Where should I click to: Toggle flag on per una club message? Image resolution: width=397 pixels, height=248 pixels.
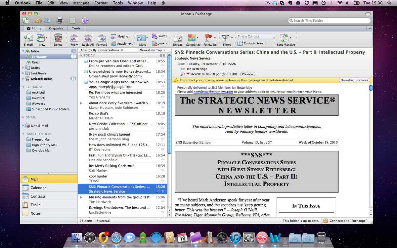[163, 129]
